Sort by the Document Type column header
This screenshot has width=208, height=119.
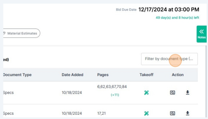17,75
